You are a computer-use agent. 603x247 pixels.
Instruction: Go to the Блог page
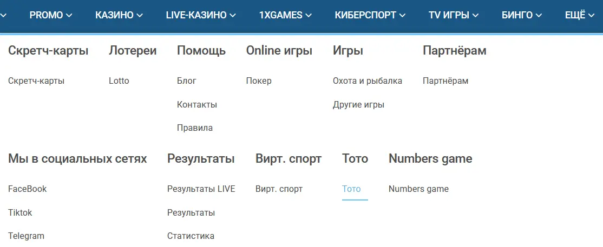click(x=187, y=81)
